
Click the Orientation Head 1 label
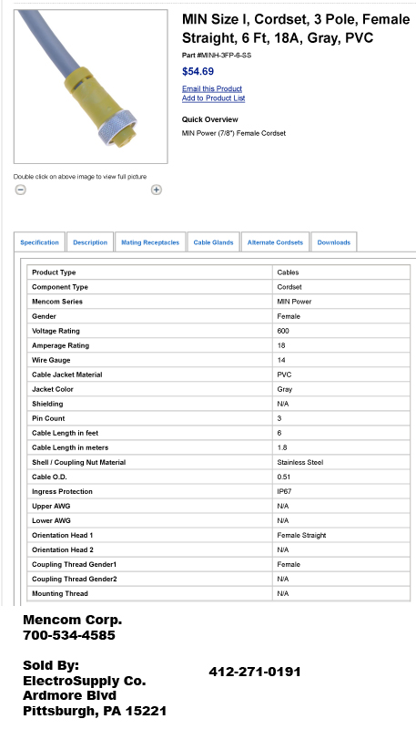tap(63, 535)
